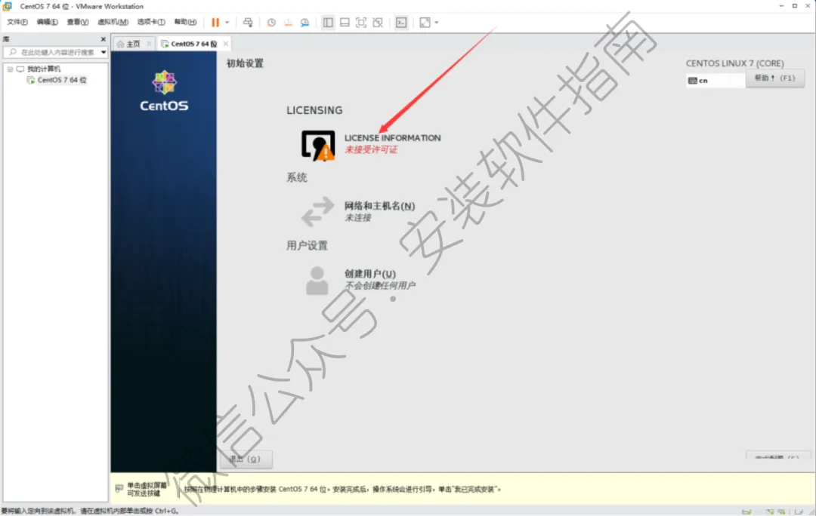Switch to the 主页 tab
Image resolution: width=816 pixels, height=516 pixels.
click(x=128, y=44)
